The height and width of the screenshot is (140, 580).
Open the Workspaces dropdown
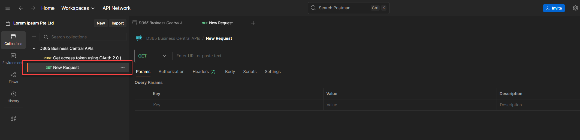78,8
